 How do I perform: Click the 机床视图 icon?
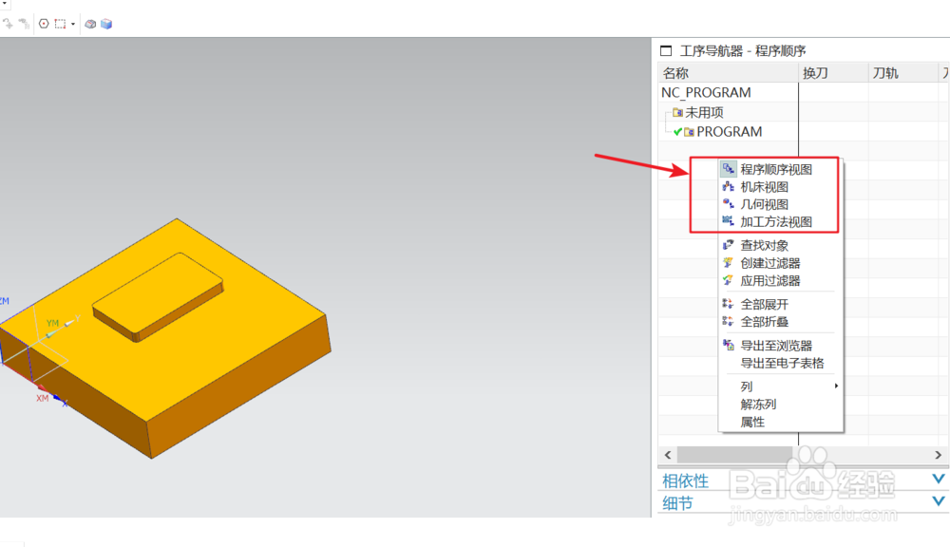click(x=729, y=186)
